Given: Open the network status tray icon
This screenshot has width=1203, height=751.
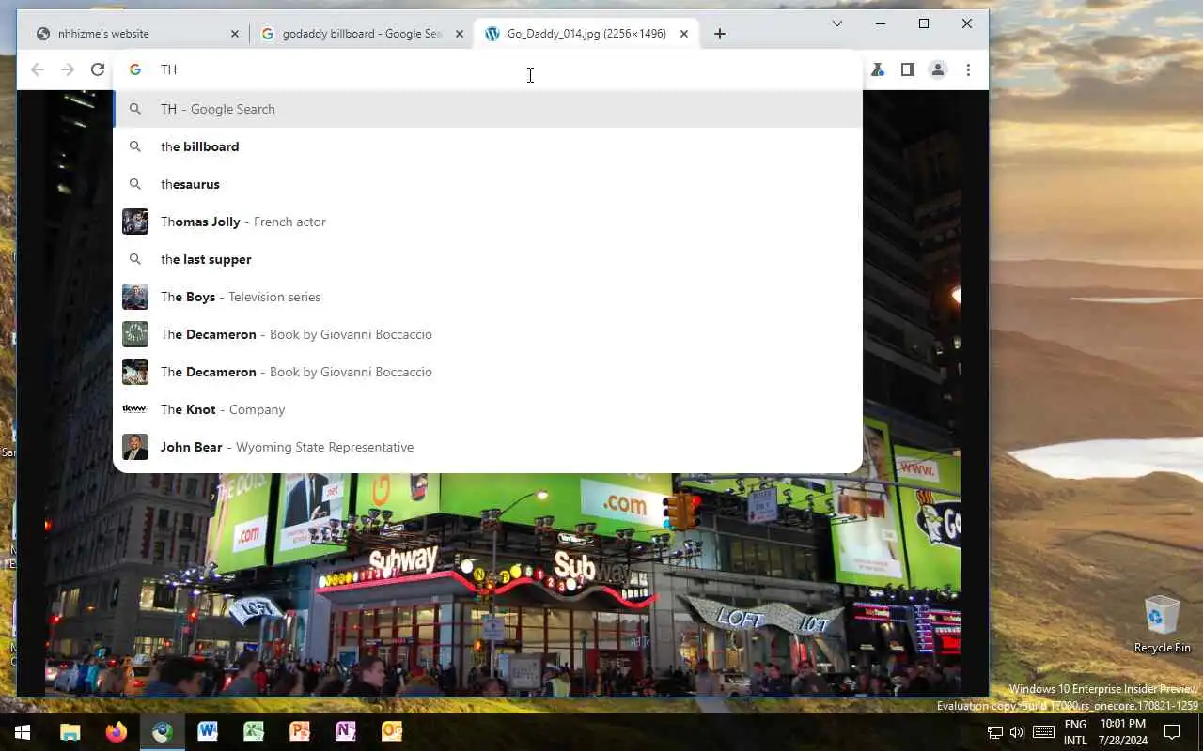Looking at the screenshot, I should (995, 732).
